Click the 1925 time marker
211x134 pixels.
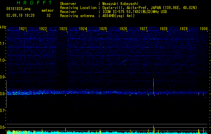[103, 28]
